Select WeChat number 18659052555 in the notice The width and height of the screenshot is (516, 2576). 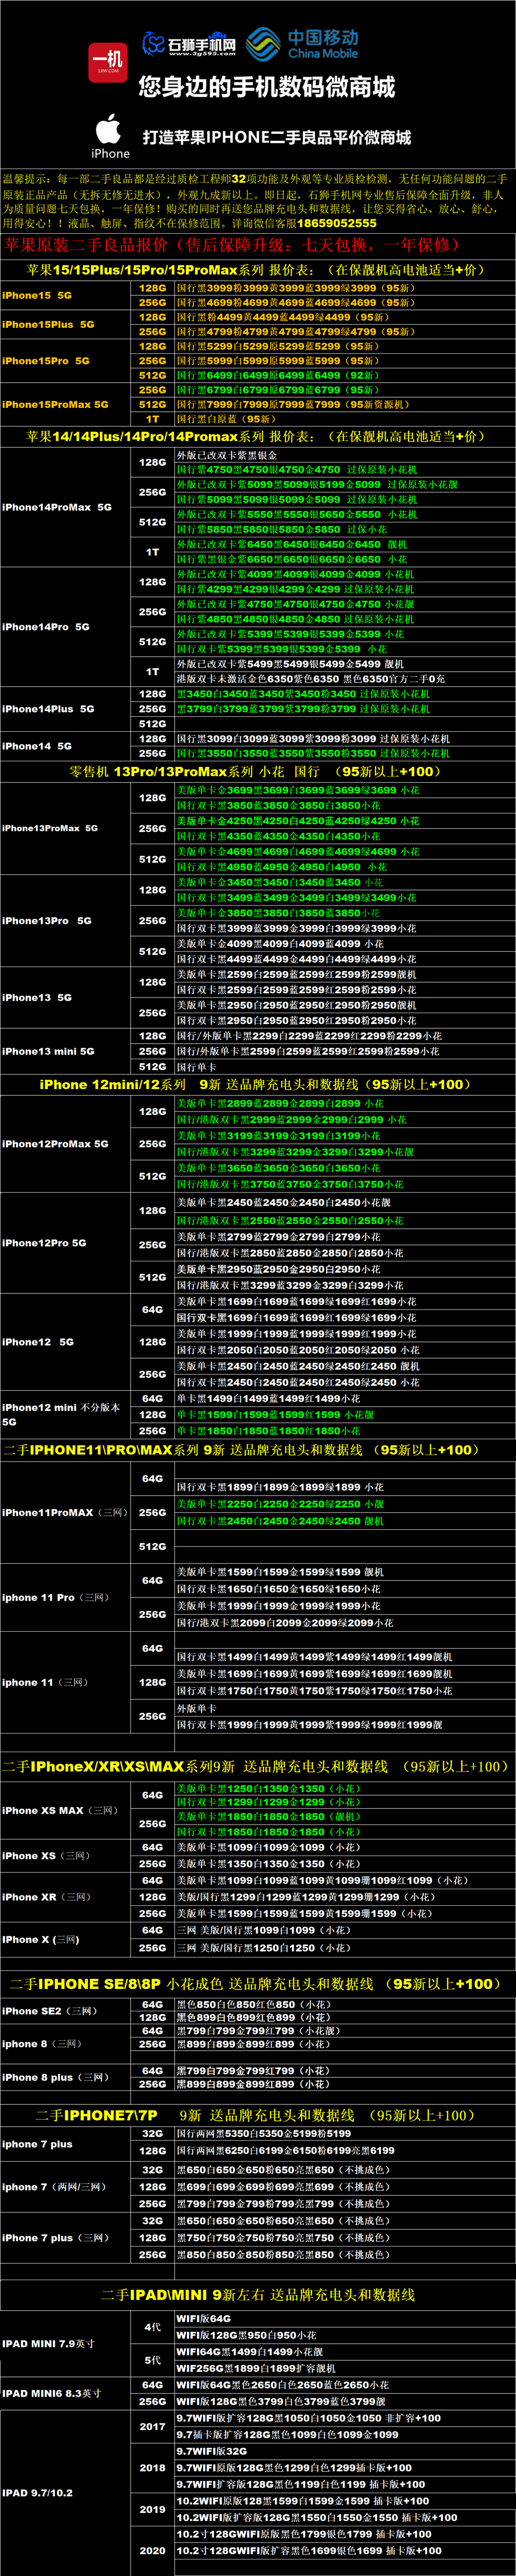pyautogui.click(x=336, y=223)
